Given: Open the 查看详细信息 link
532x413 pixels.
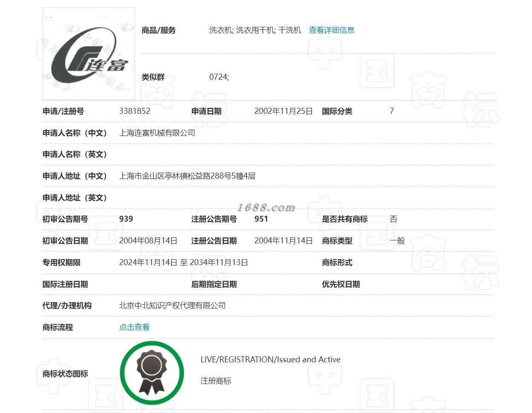Looking at the screenshot, I should click(x=331, y=30).
